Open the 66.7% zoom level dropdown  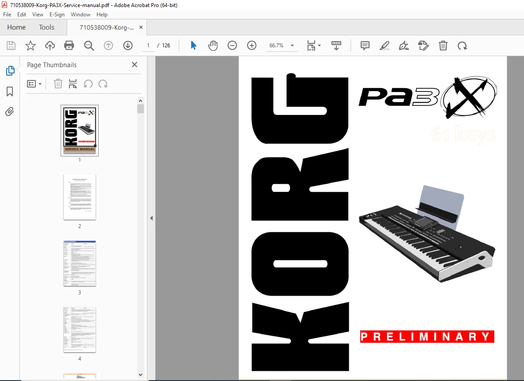[x=293, y=46]
